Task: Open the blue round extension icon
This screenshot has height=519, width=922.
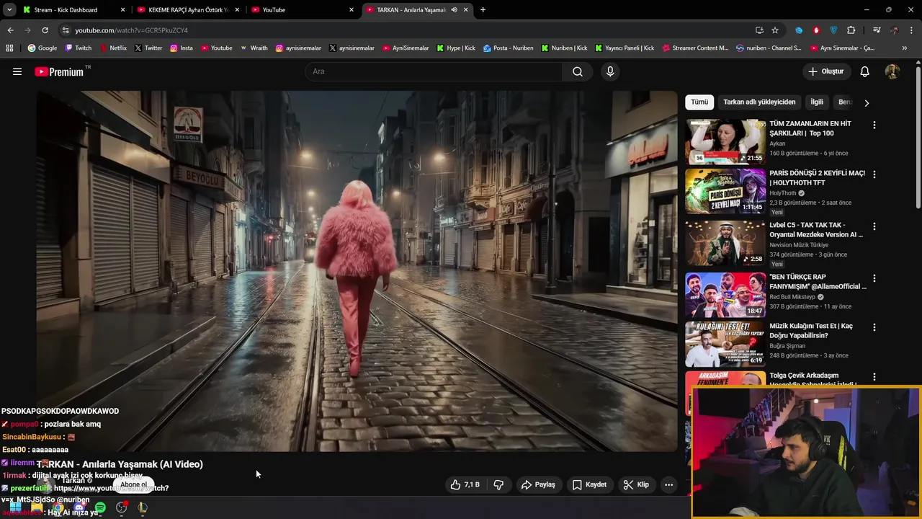Action: 799,30
